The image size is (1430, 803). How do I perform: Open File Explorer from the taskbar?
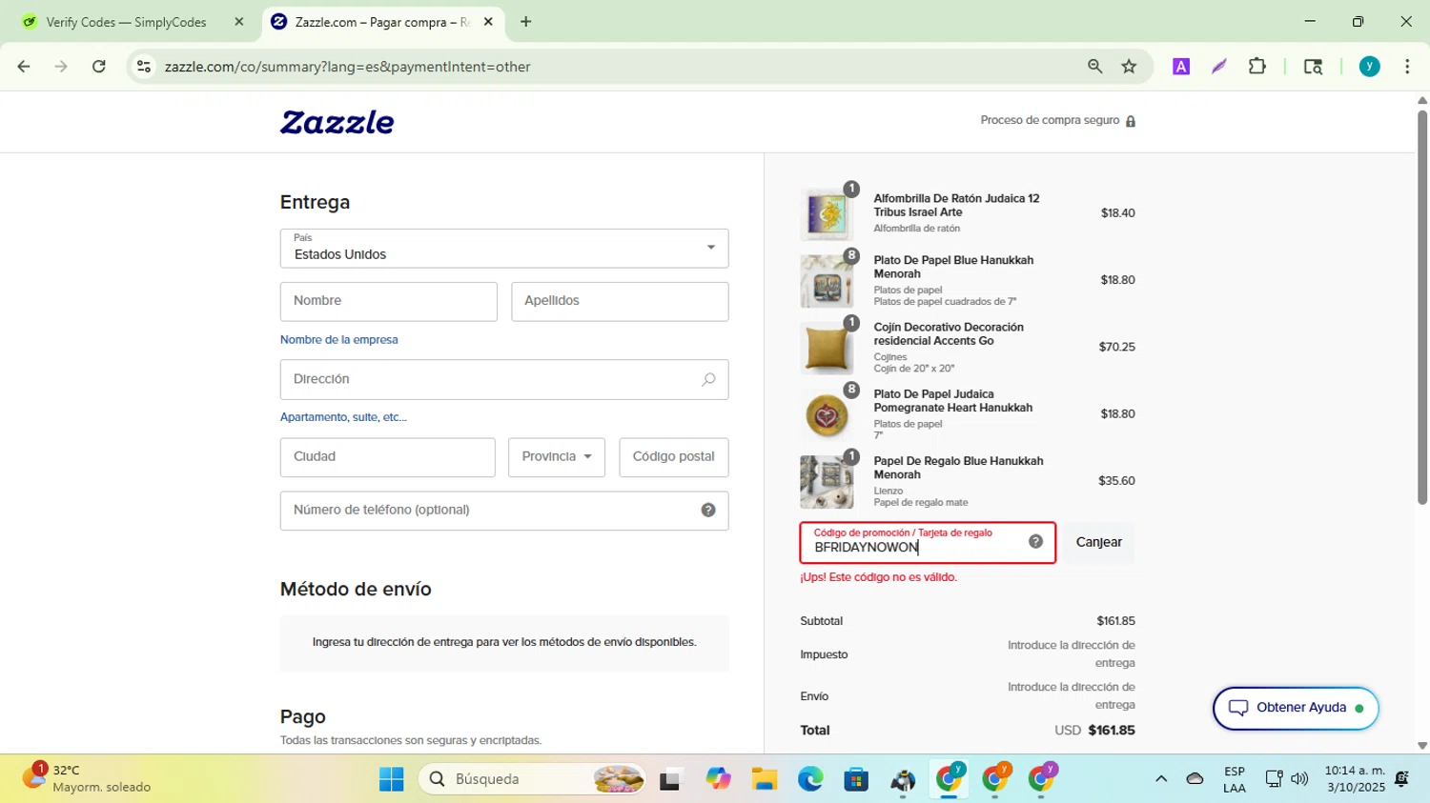coord(764,779)
